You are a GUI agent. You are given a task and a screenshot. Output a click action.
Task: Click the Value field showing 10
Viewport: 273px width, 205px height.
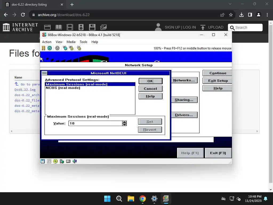tap(95, 123)
